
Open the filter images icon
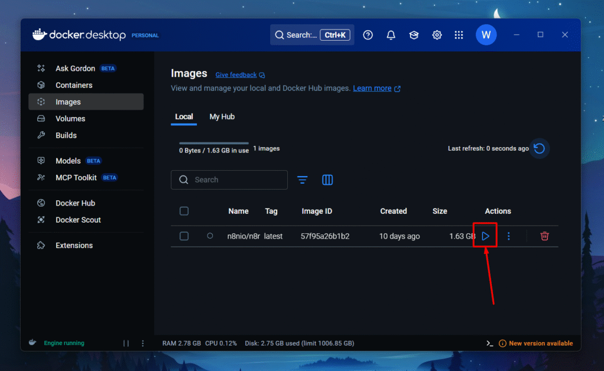click(x=303, y=180)
